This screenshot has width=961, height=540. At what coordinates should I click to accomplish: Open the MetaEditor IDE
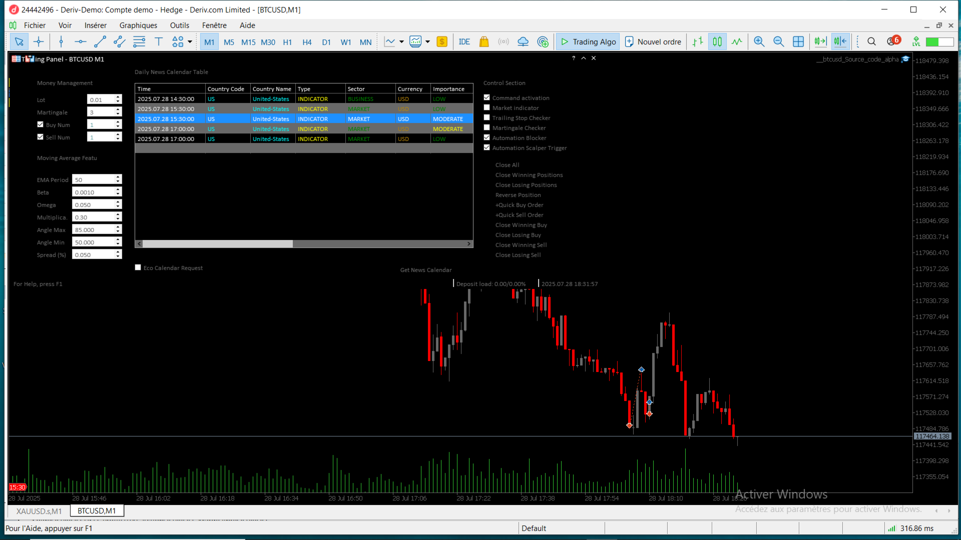464,42
